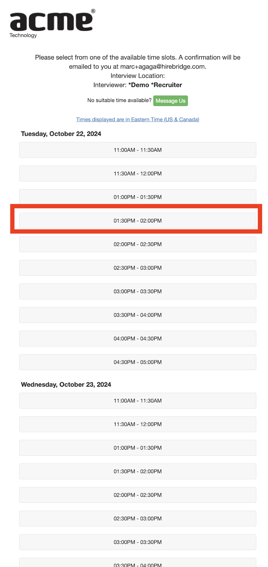Choose Wednesday 02:00PM - 02:30PM slot
This screenshot has height=567, width=268.
pos(138,495)
